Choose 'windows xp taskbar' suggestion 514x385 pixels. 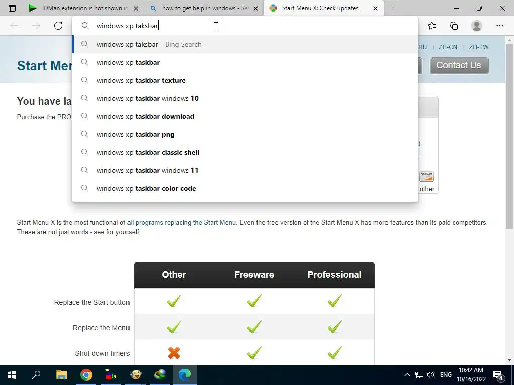[x=245, y=62]
